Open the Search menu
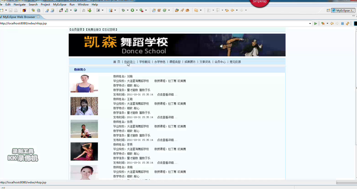 (33, 4)
